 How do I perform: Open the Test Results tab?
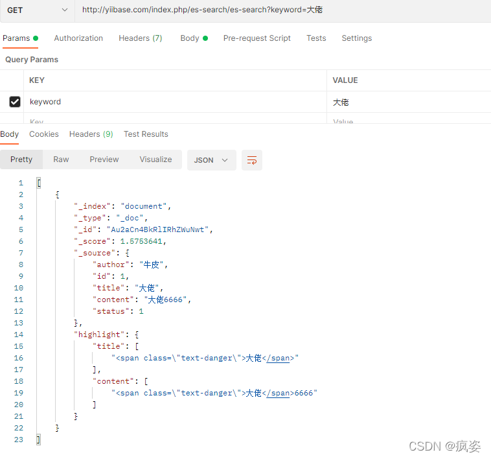pyautogui.click(x=146, y=134)
